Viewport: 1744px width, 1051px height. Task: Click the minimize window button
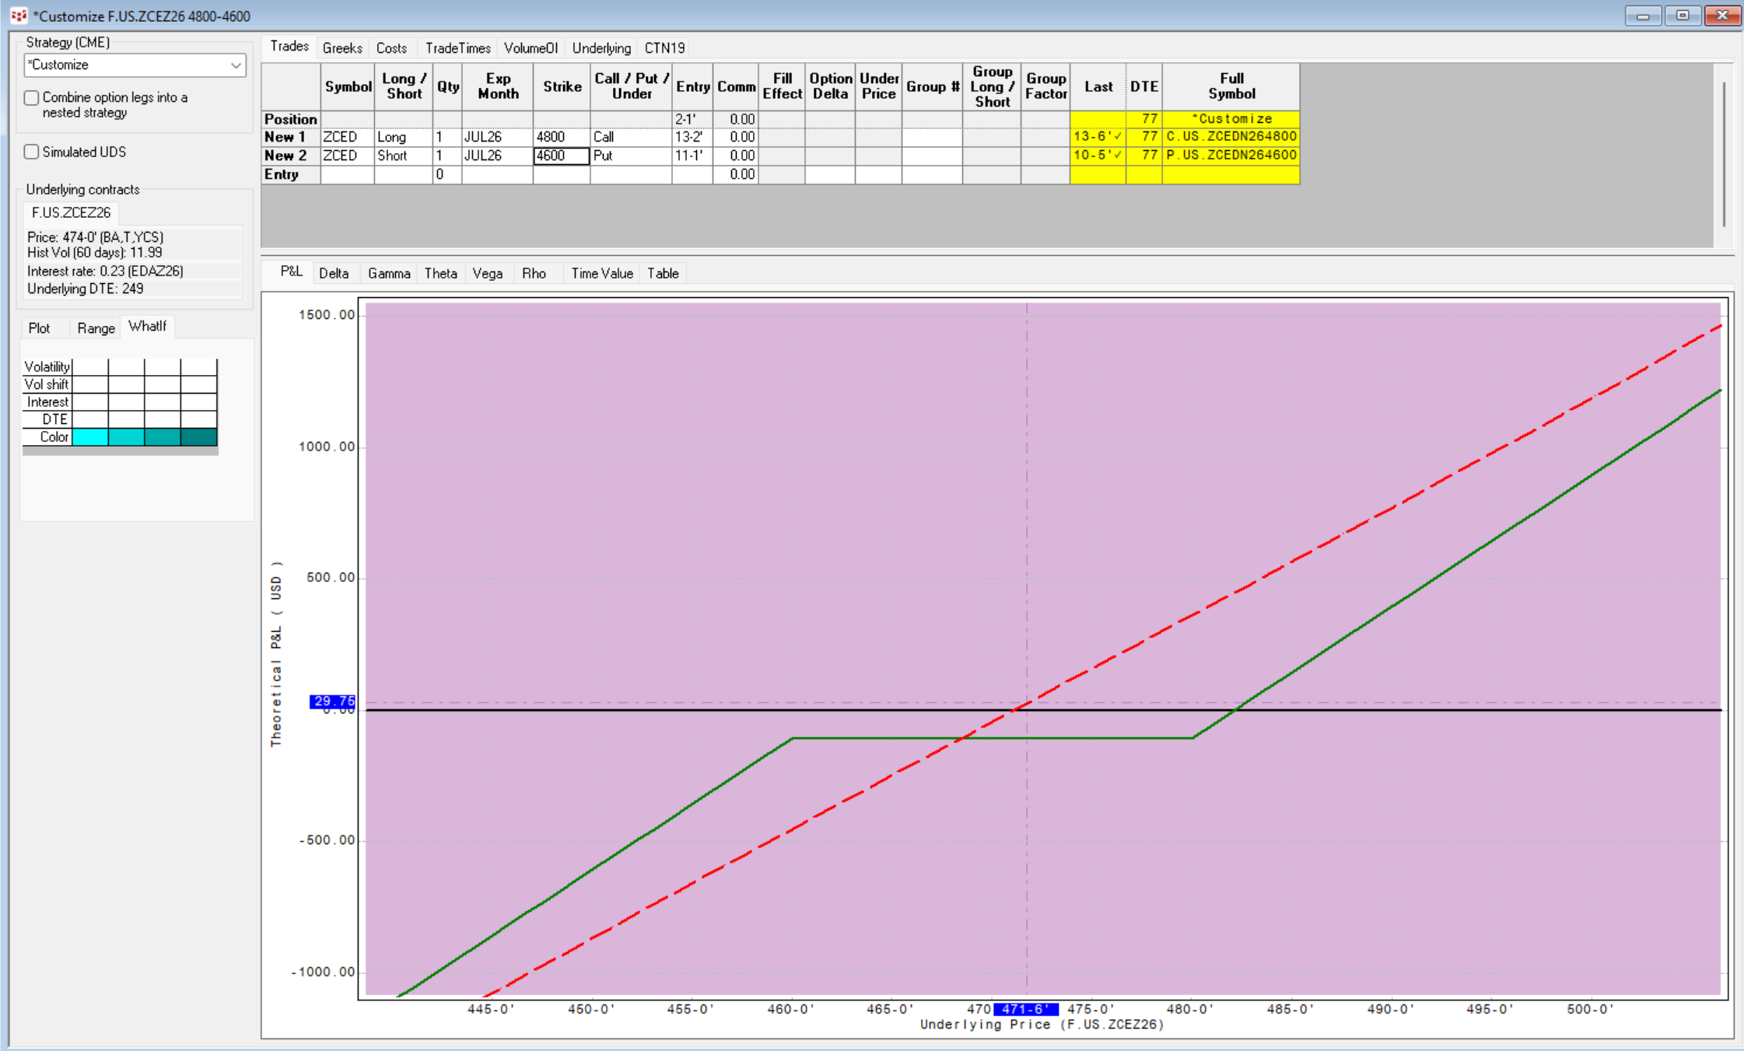point(1643,16)
